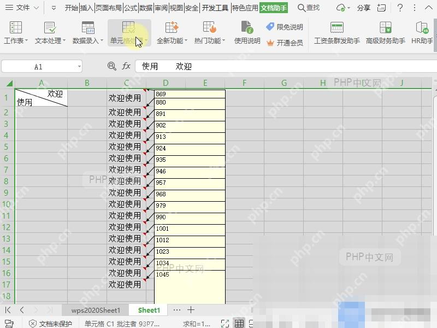The height and width of the screenshot is (328, 437).
Task: Click the fx insert function icon
Action: pyautogui.click(x=126, y=66)
